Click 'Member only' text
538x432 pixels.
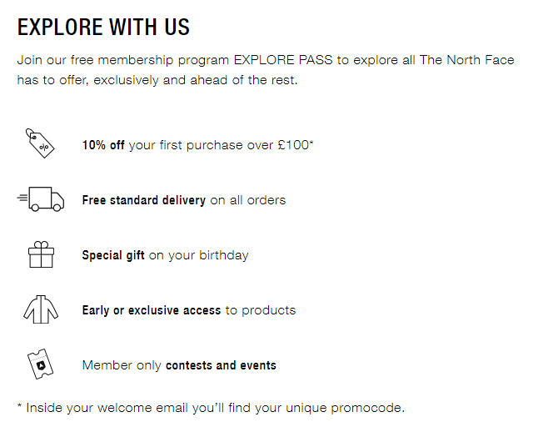(x=122, y=365)
